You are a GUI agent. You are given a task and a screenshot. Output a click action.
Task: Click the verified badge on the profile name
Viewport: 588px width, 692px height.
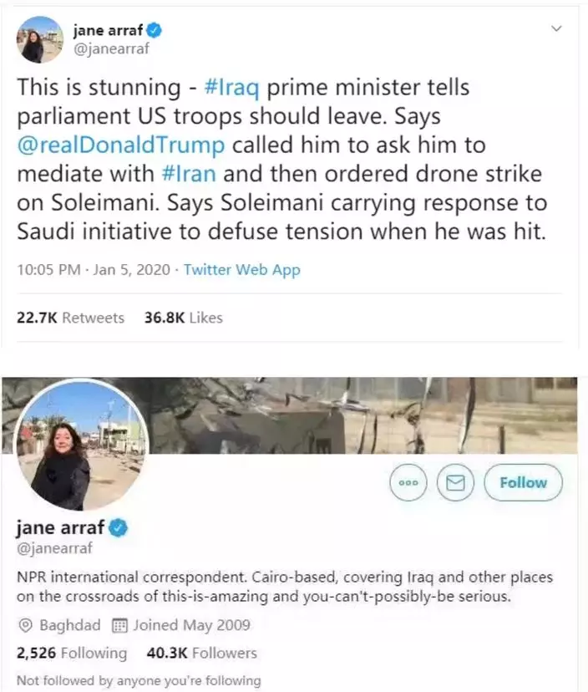pos(119,529)
